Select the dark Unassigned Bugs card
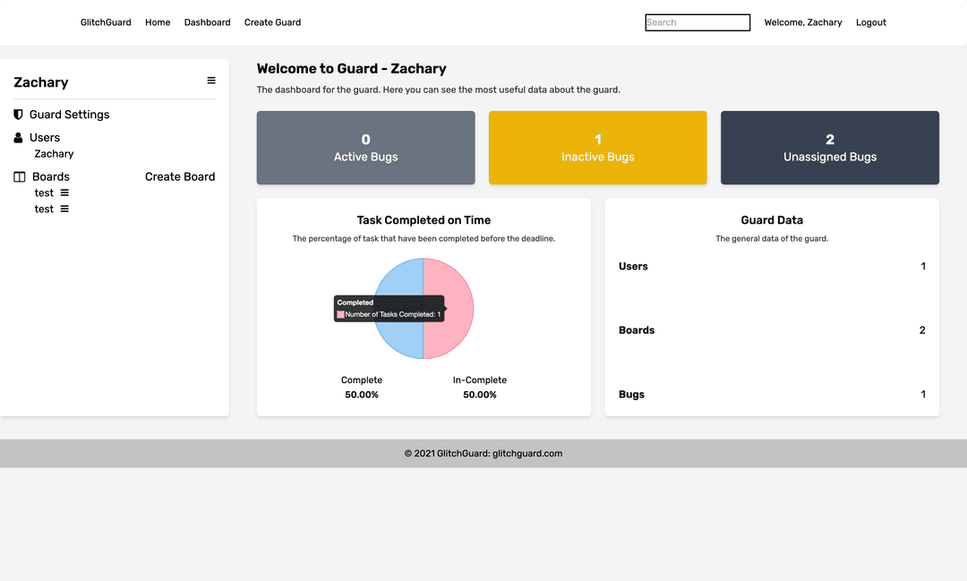The height and width of the screenshot is (581, 967). 829,148
